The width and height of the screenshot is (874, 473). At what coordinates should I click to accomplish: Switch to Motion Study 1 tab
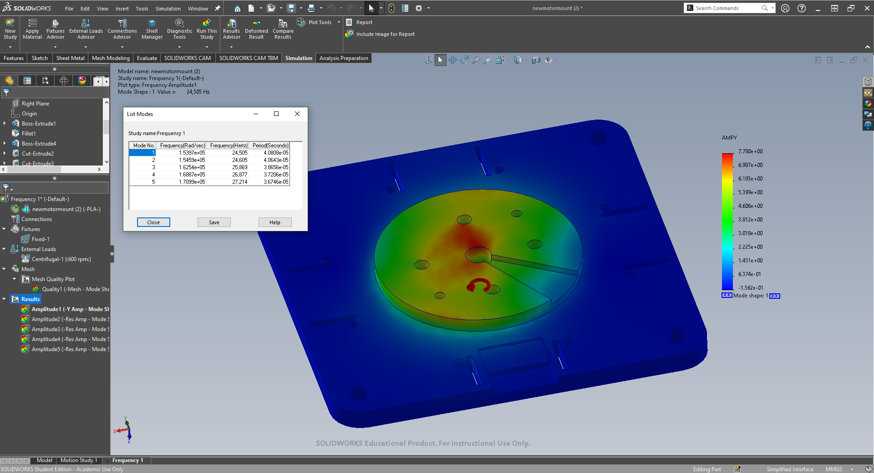pyautogui.click(x=79, y=460)
